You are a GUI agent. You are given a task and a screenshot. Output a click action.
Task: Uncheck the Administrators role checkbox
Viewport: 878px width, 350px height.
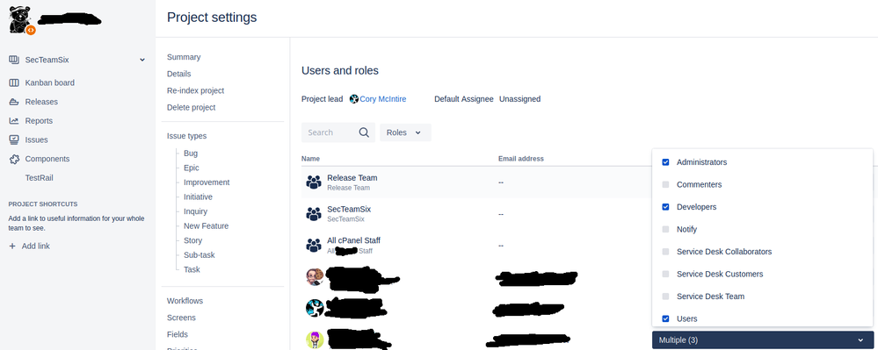pyautogui.click(x=666, y=162)
